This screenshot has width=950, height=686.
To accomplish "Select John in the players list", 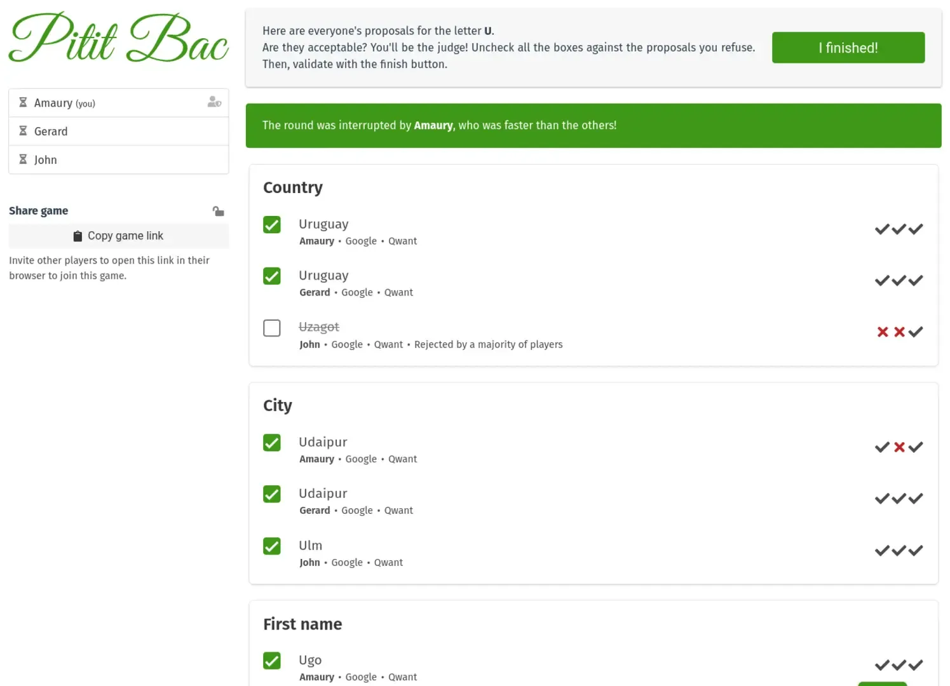I will click(x=46, y=159).
